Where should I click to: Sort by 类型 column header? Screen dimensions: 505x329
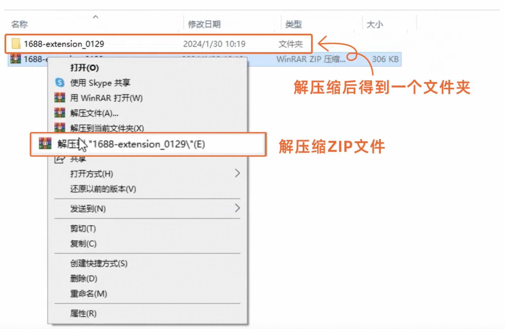pyautogui.click(x=293, y=24)
